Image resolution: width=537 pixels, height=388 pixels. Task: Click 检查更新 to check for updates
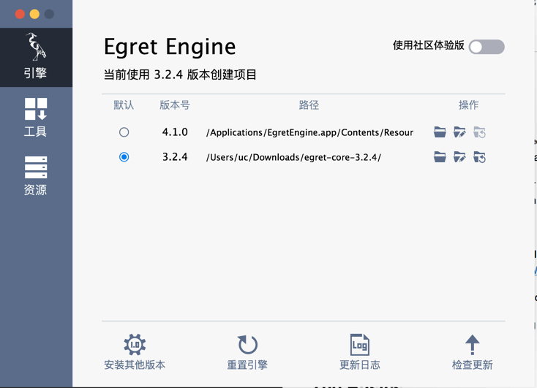coord(473,352)
